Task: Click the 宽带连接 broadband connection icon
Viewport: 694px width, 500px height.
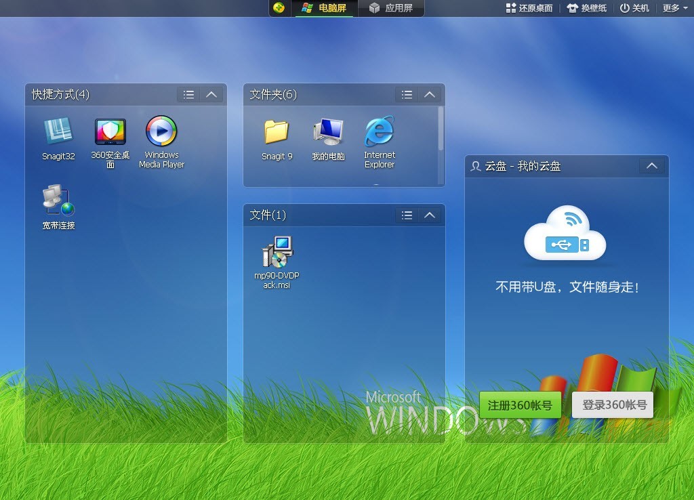Action: coord(58,201)
